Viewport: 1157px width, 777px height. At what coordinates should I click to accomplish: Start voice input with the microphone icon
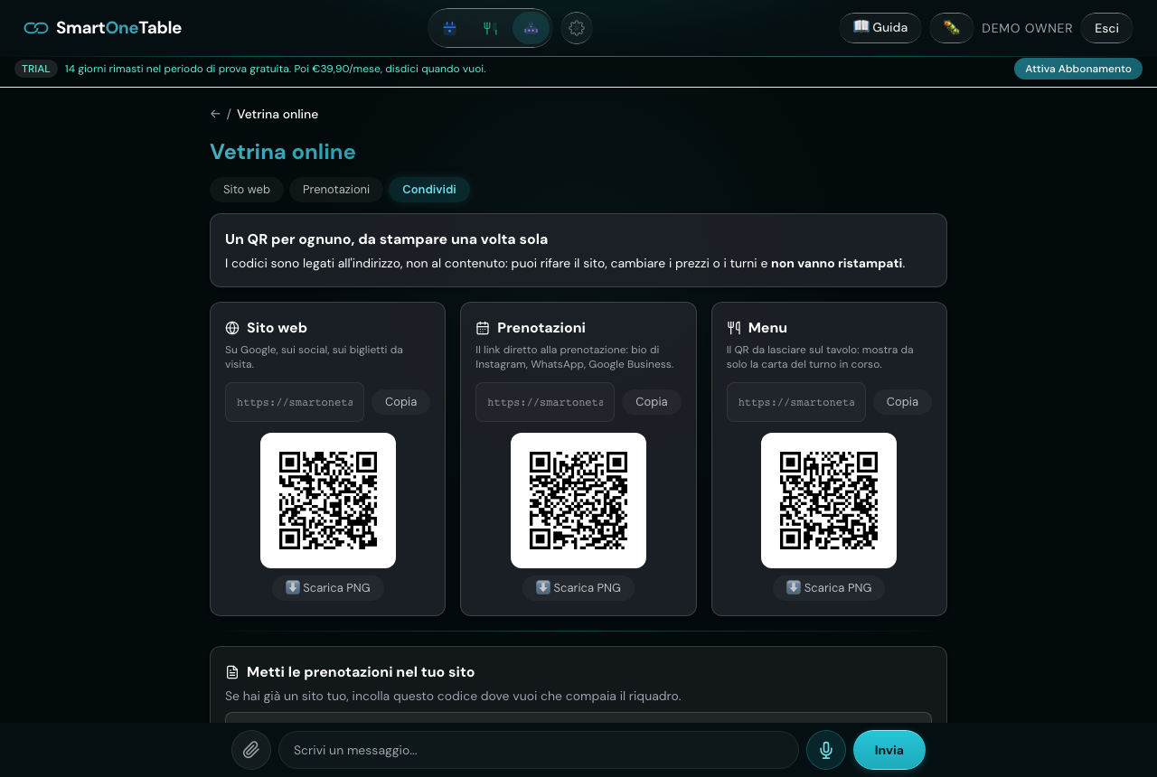(x=826, y=750)
